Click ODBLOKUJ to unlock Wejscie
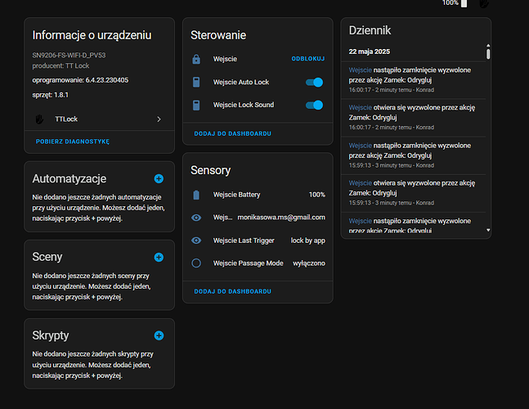Viewport: 529px width, 409px height. tap(308, 59)
